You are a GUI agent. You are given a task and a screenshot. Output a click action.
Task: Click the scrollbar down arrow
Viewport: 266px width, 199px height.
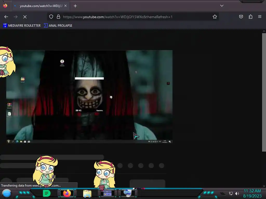tap(264, 186)
